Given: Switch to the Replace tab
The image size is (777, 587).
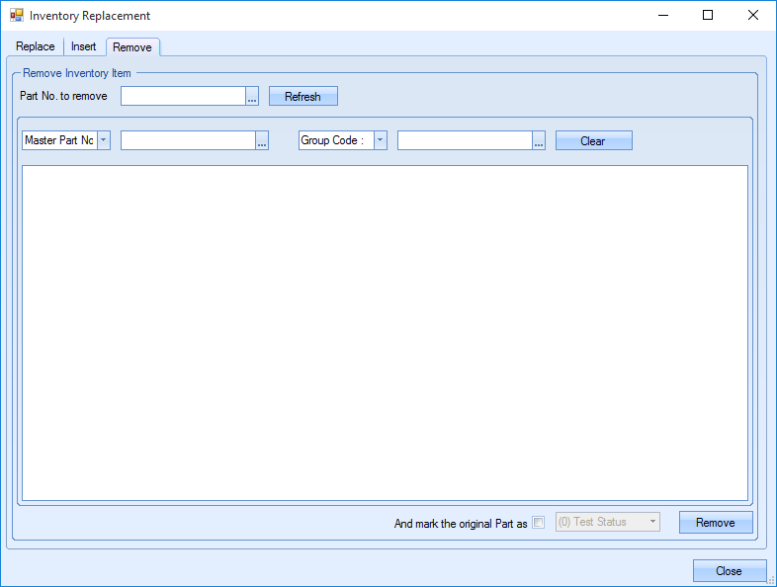Looking at the screenshot, I should (36, 47).
